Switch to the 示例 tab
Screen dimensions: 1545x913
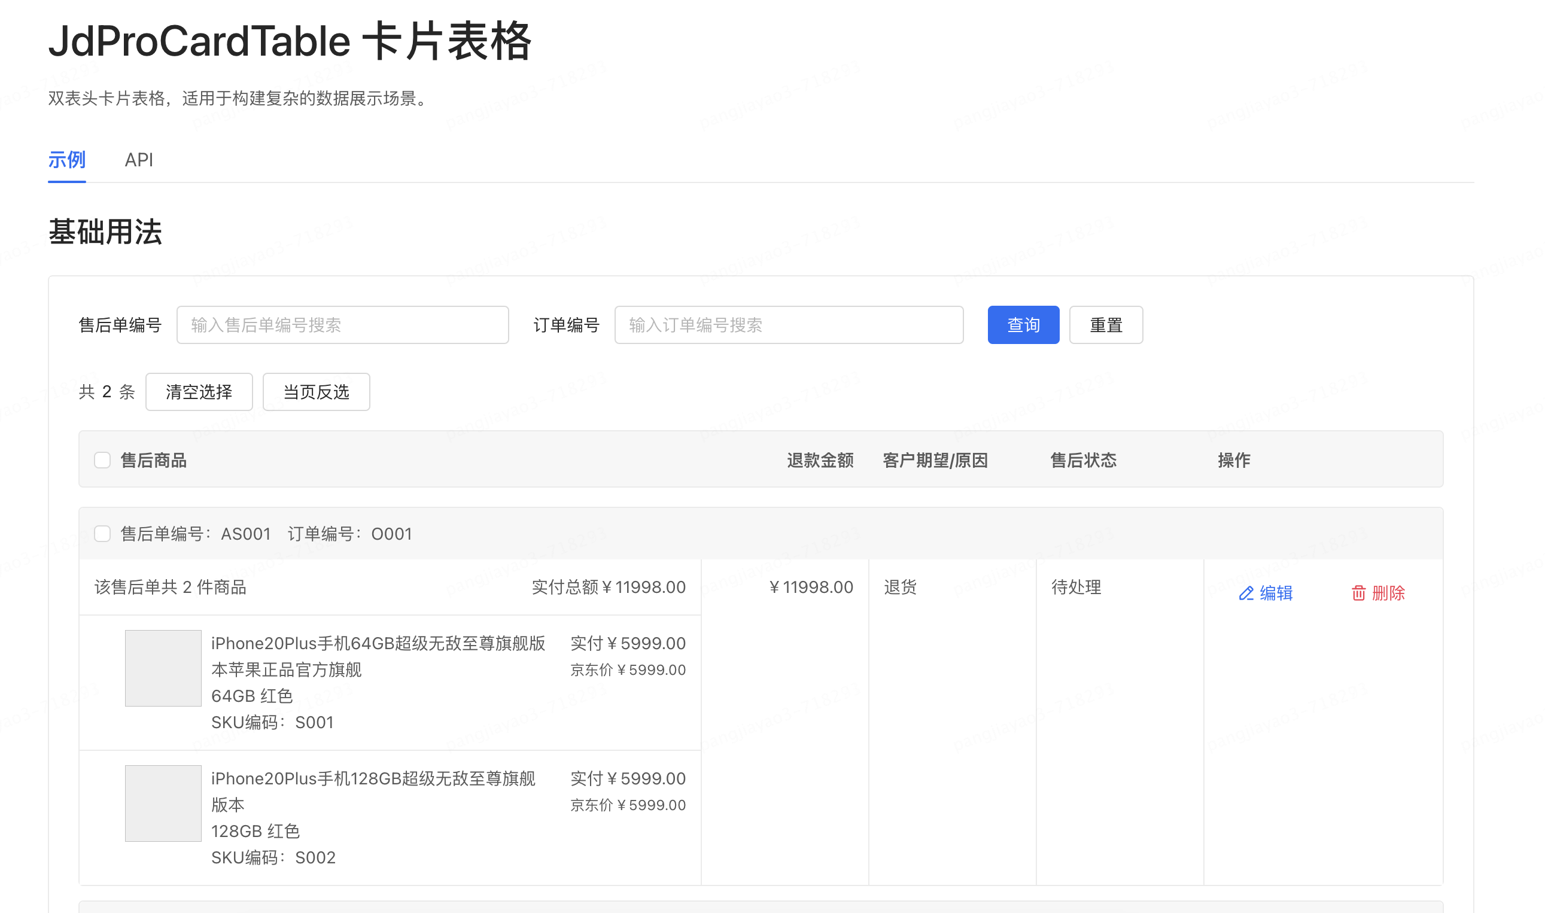pos(66,160)
